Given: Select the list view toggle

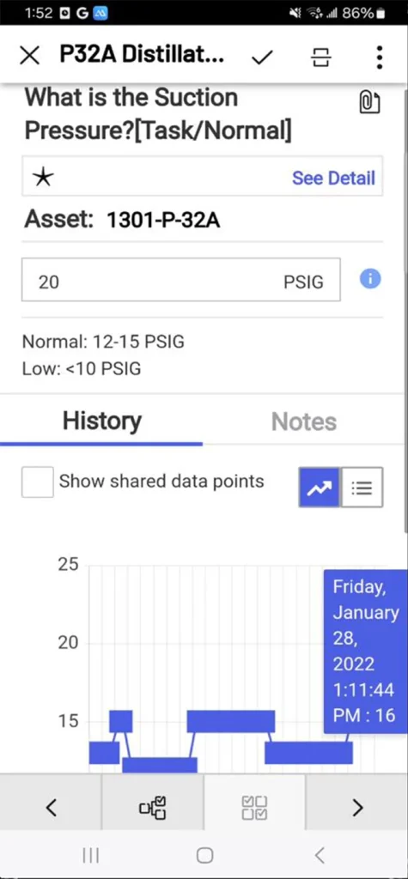Looking at the screenshot, I should coord(362,488).
